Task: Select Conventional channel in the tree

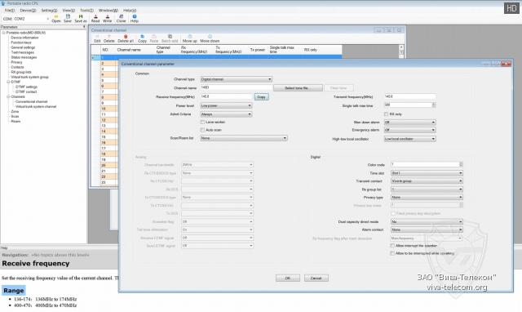Action: pyautogui.click(x=31, y=101)
